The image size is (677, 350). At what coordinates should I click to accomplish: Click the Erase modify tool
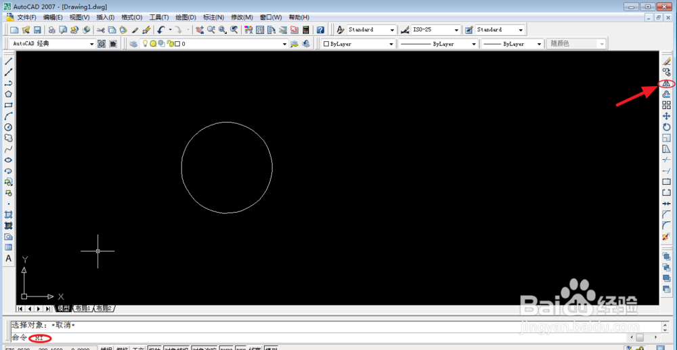click(x=667, y=62)
